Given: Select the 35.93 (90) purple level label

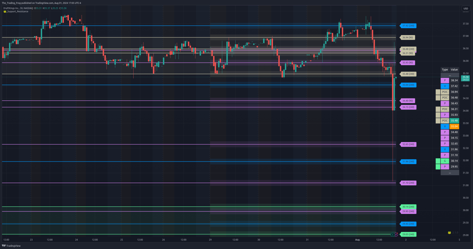Looking at the screenshot, I should 407,63.
